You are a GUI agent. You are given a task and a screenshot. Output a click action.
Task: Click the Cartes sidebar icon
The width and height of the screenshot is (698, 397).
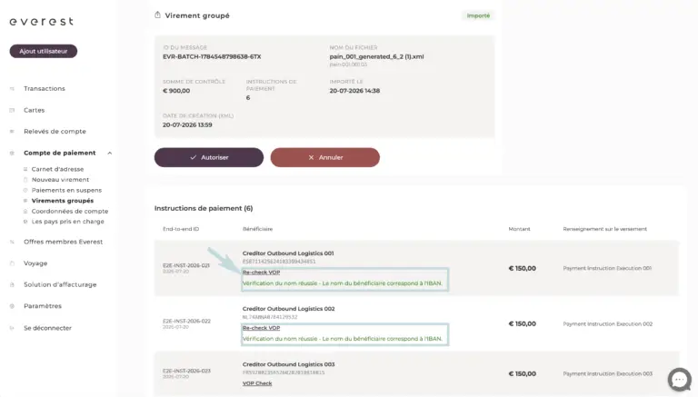12,110
